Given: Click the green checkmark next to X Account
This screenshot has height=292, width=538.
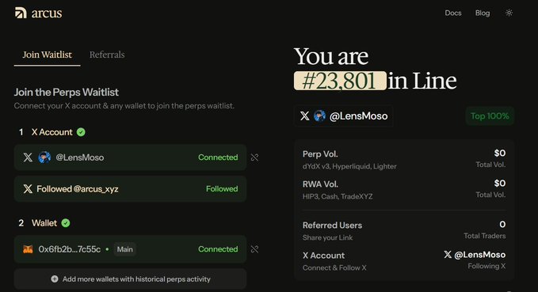Looking at the screenshot, I should tap(81, 132).
